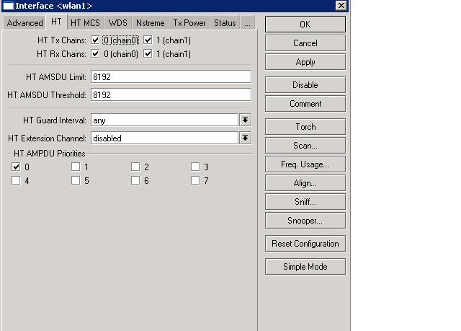Image resolution: width=461 pixels, height=331 pixels.
Task: Go to the Tx Power tab
Action: coord(189,23)
